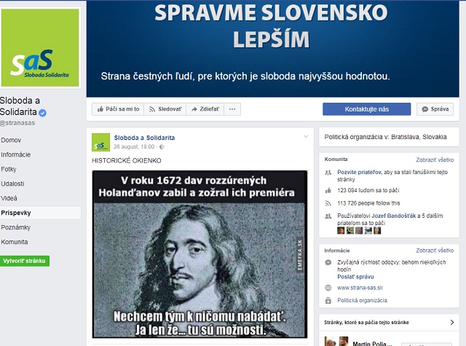This screenshot has width=466, height=346.
Task: Open the three-dots more options menu
Action: point(232,109)
